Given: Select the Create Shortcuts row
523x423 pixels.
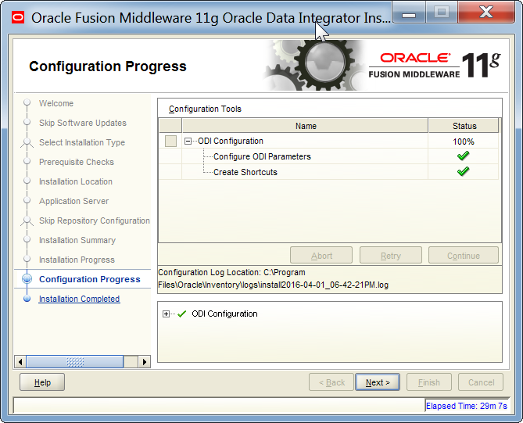Looking at the screenshot, I should (328, 172).
